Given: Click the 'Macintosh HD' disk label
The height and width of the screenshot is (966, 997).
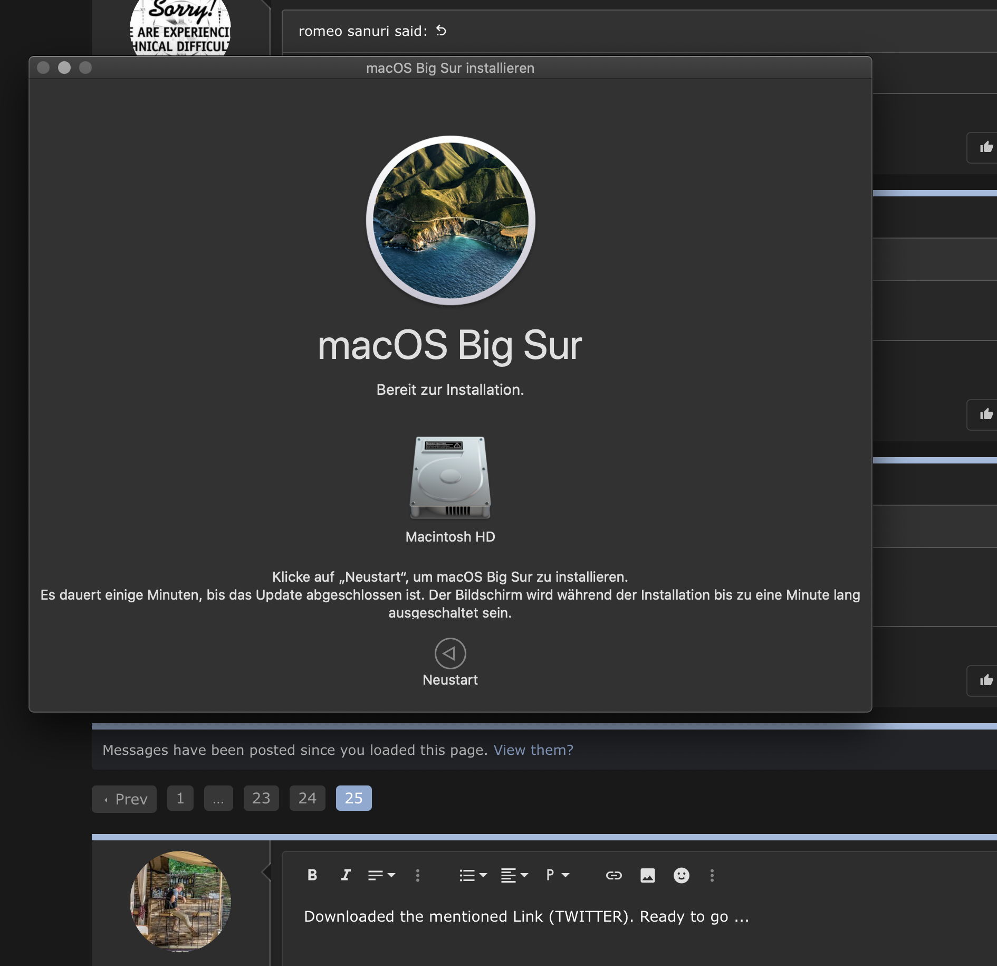Looking at the screenshot, I should [450, 537].
